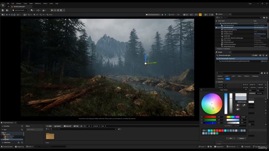The width and height of the screenshot is (269, 151).
Task: Click inside the color wheel
Action: click(x=212, y=104)
